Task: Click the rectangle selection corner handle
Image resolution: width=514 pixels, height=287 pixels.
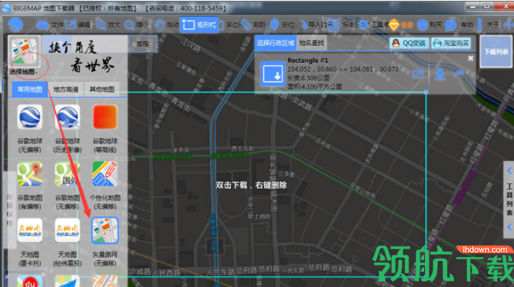Action: pos(426,92)
